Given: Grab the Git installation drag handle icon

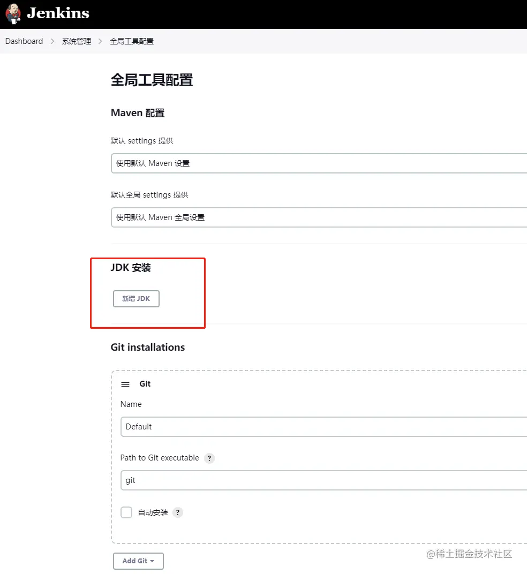Looking at the screenshot, I should pos(125,384).
